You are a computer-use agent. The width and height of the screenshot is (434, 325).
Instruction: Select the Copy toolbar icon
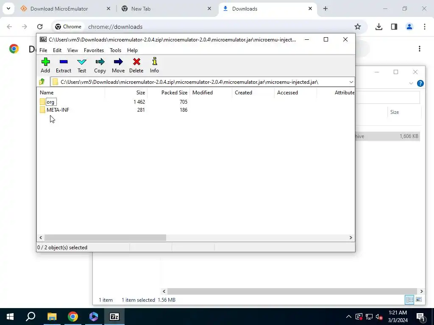point(100,65)
